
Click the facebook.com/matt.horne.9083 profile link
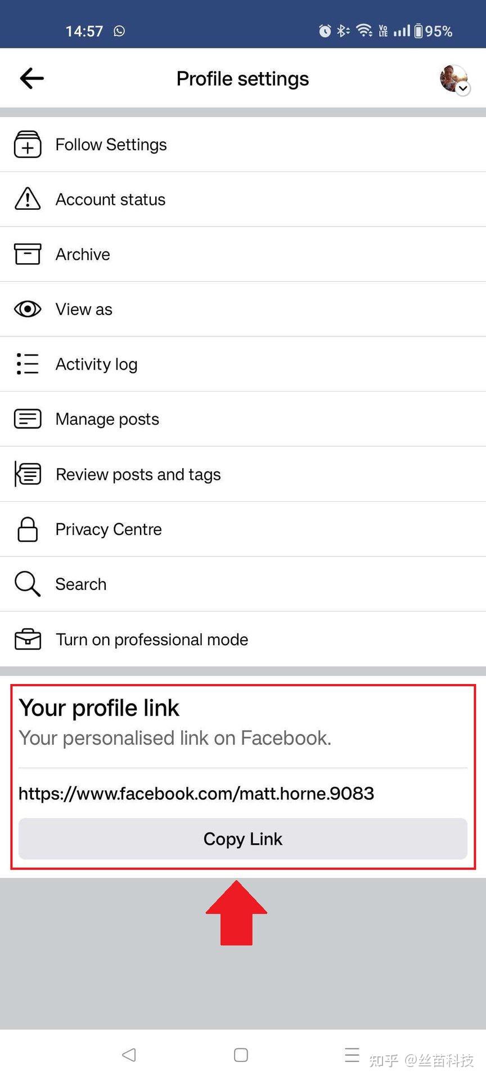(x=196, y=793)
